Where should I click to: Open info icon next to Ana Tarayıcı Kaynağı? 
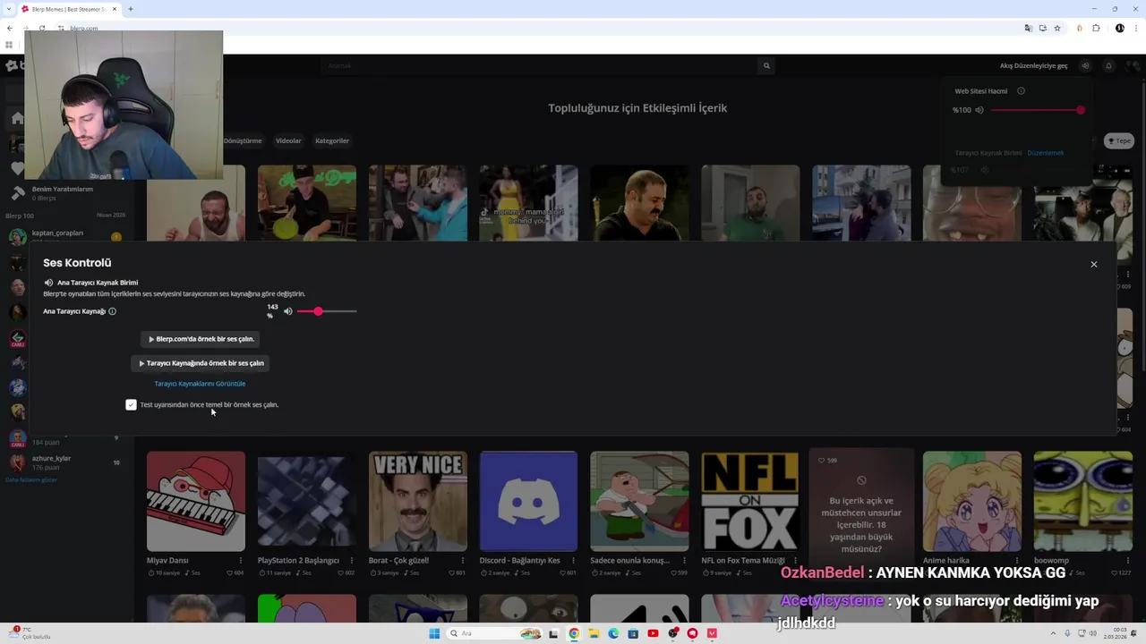(112, 311)
